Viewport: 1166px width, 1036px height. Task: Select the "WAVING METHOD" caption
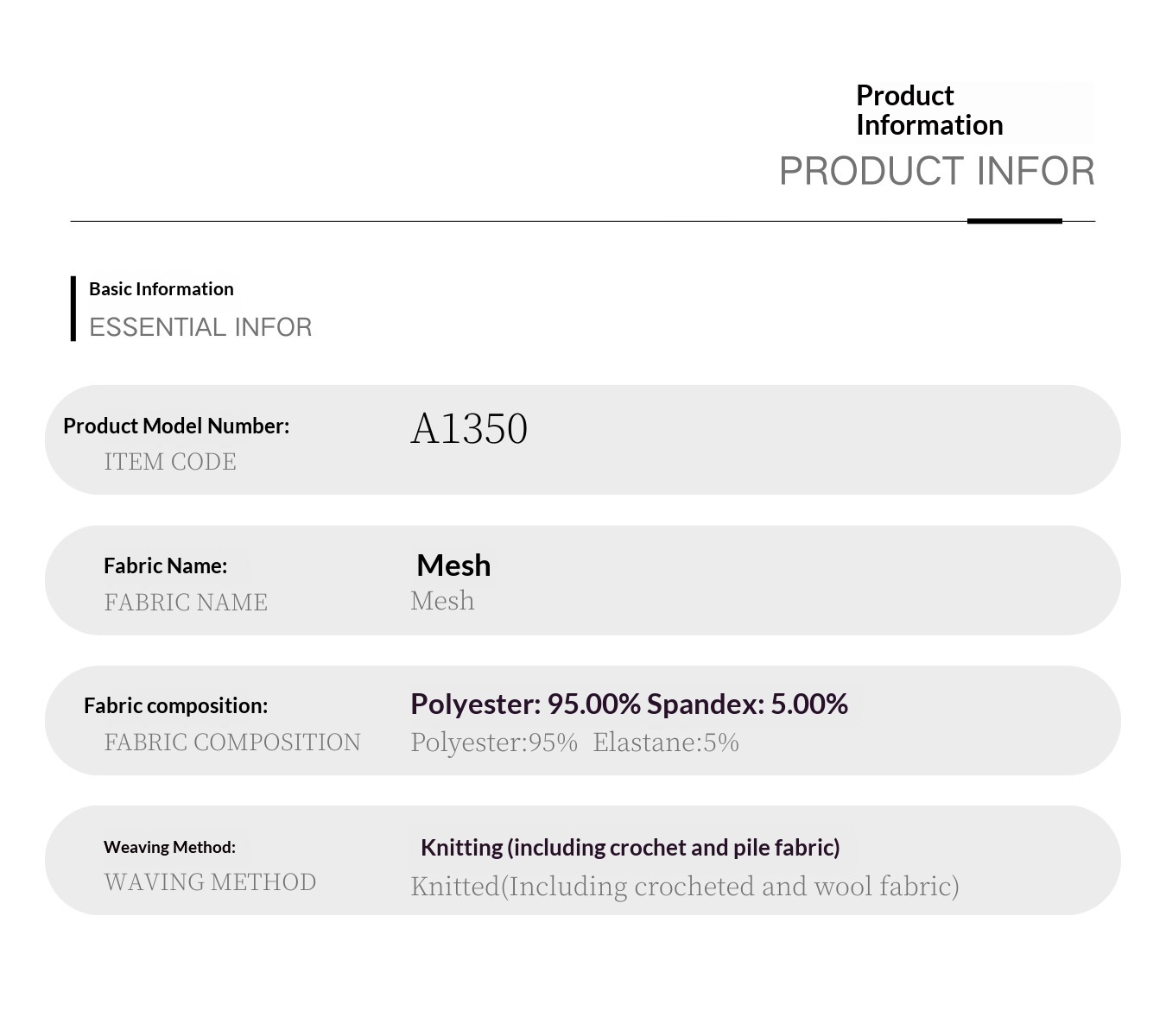pyautogui.click(x=210, y=882)
